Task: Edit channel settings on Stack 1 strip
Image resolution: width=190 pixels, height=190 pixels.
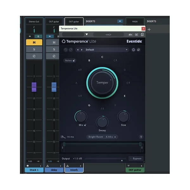Action: click(34, 56)
